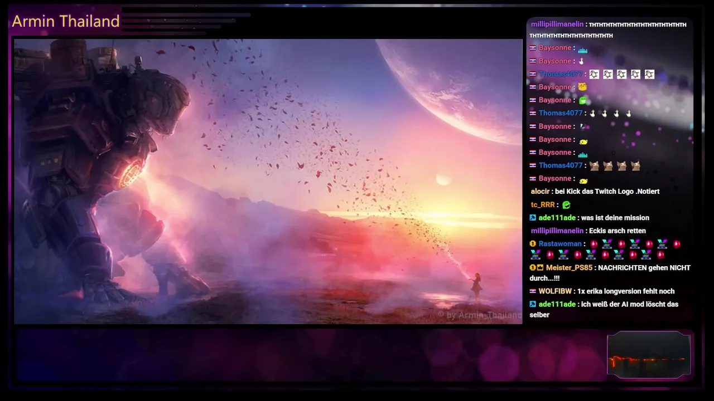The width and height of the screenshot is (714, 401).
Task: Click millipillimanelin beside the THTHTH spam message
Action: pyautogui.click(x=557, y=25)
